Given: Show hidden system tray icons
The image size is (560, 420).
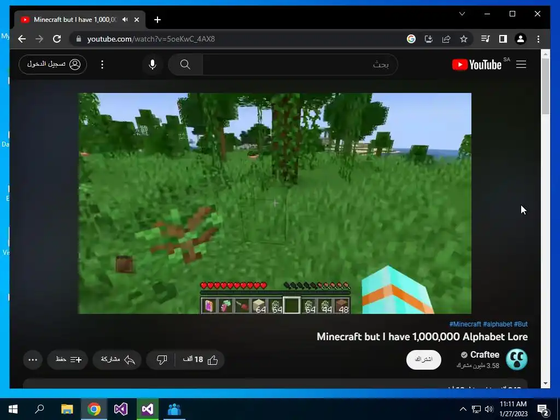Looking at the screenshot, I should (463, 409).
